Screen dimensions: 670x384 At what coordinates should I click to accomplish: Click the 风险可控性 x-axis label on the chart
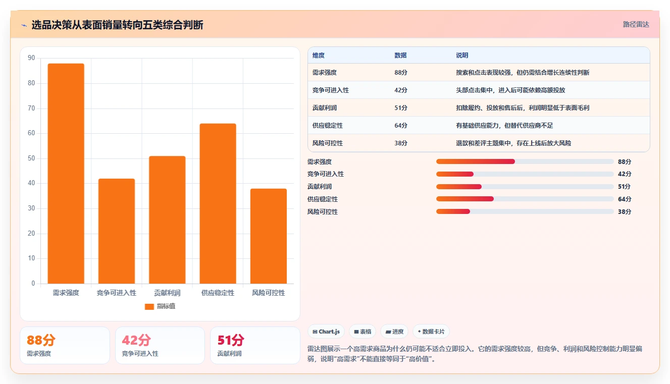[269, 293]
